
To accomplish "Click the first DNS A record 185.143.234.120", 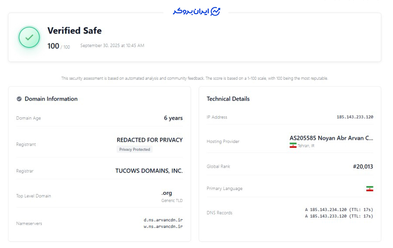I will (x=339, y=210).
